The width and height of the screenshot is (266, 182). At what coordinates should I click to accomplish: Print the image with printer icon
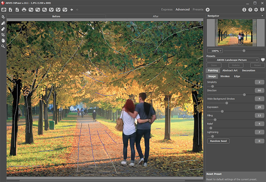pos(24,9)
